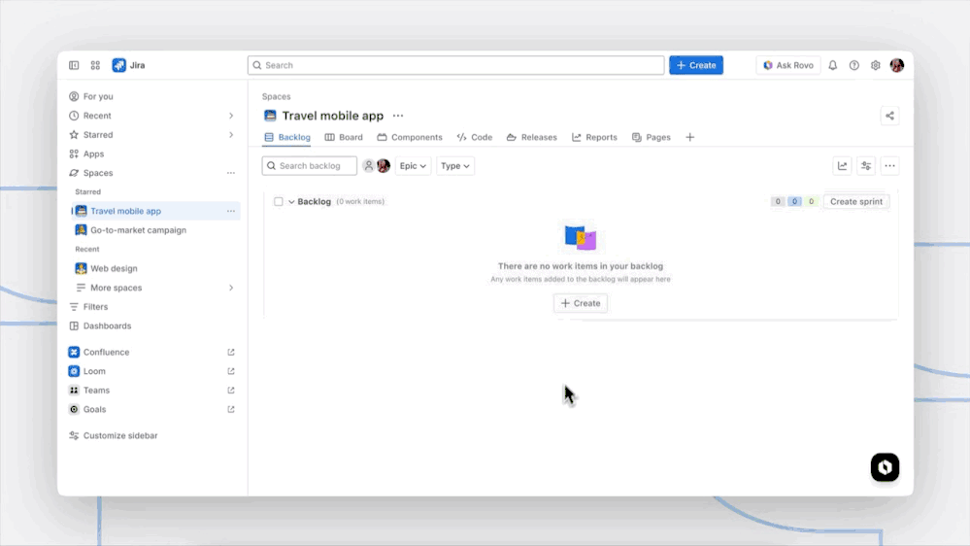
Task: Open Confluence external link icon
Action: coord(231,353)
